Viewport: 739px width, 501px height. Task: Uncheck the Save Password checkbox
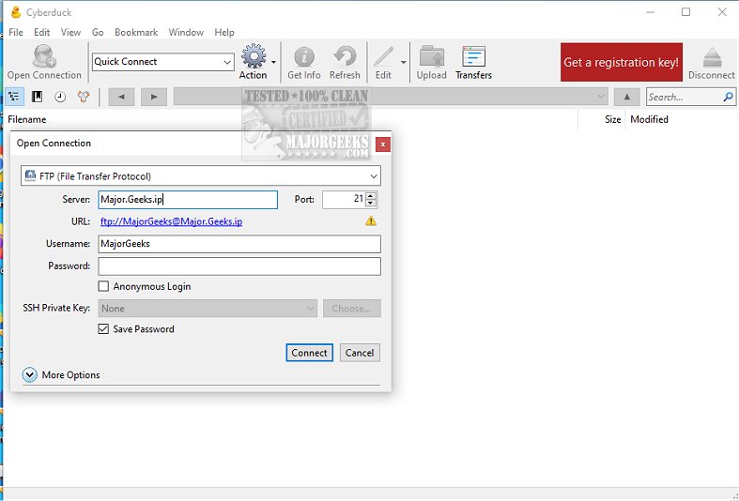coord(103,328)
